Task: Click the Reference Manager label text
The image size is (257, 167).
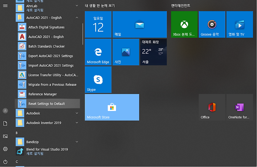Action: 42,94
